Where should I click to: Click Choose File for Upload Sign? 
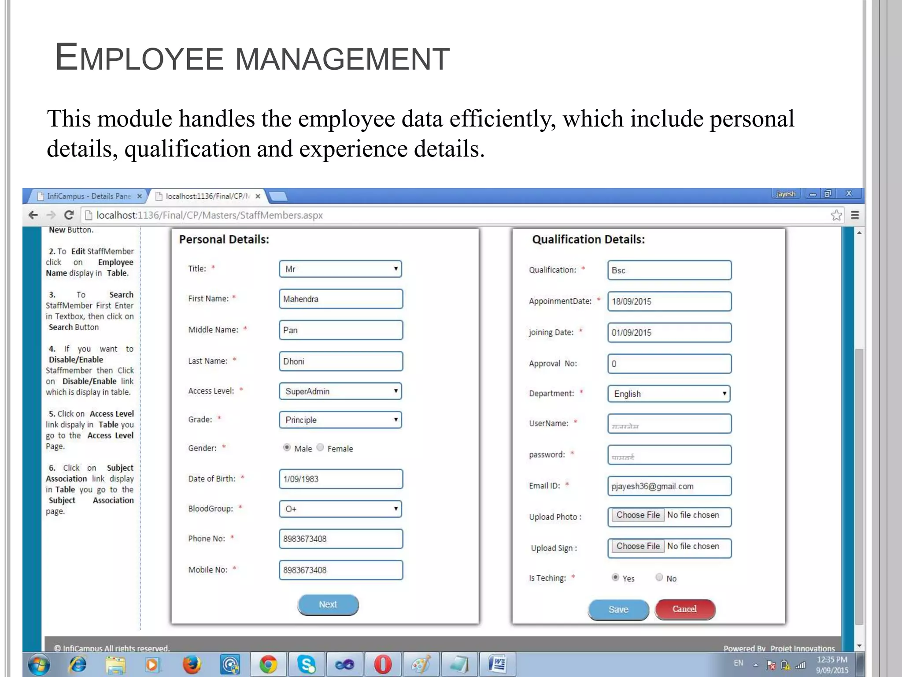[638, 546]
